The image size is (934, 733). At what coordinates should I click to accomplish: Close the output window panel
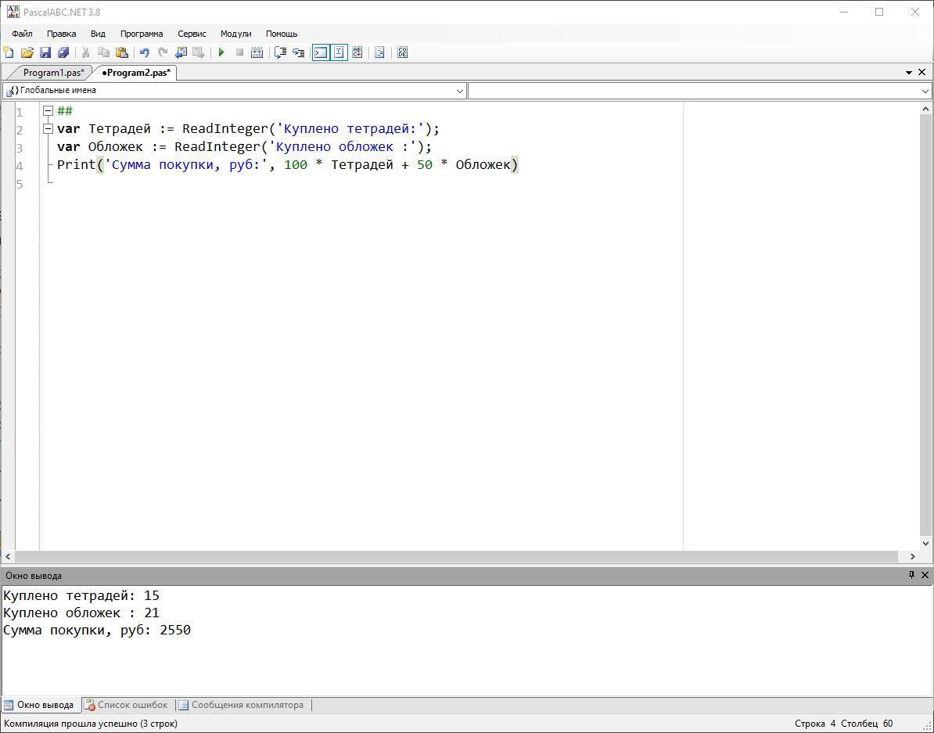tap(925, 575)
